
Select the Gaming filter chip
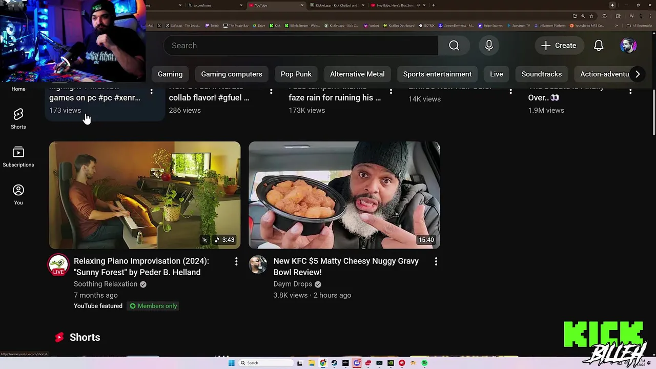pos(170,74)
